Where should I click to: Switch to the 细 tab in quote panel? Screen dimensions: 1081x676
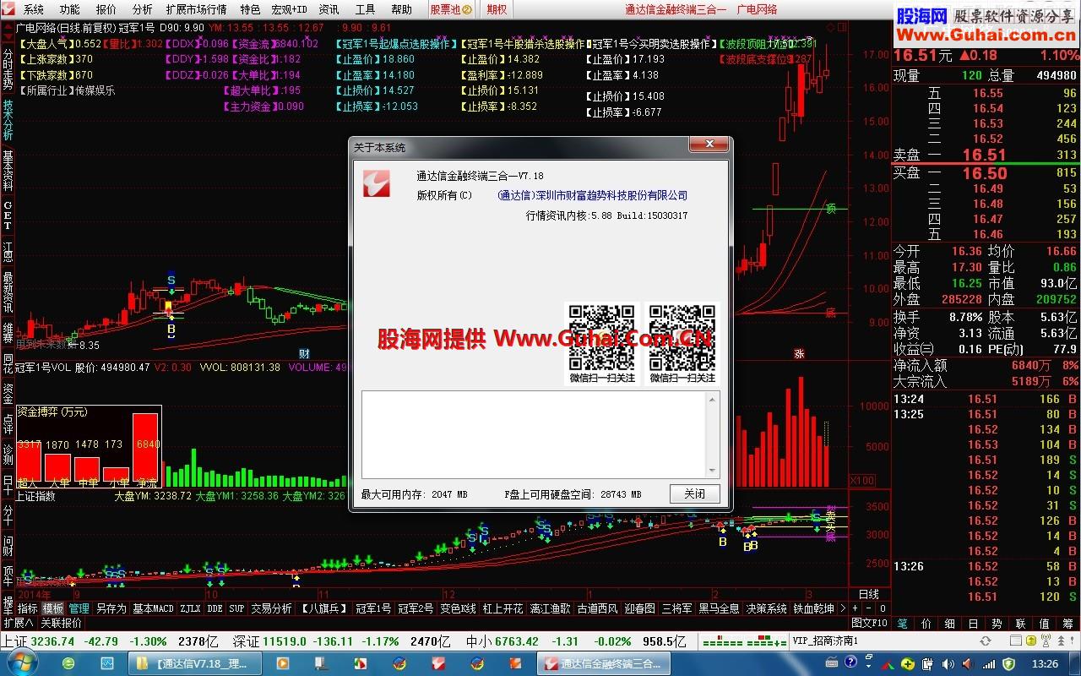[950, 623]
